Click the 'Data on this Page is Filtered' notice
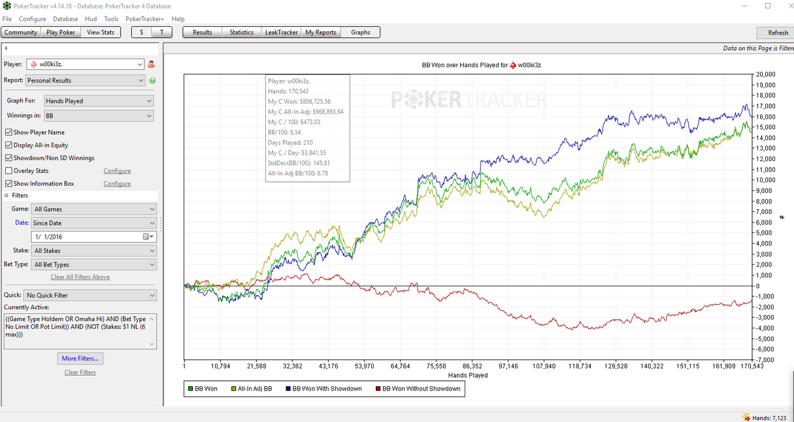This screenshot has width=794, height=422. point(758,48)
